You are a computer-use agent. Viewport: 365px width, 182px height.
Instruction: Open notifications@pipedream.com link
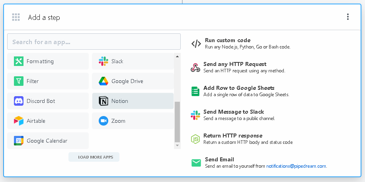pos(296,166)
